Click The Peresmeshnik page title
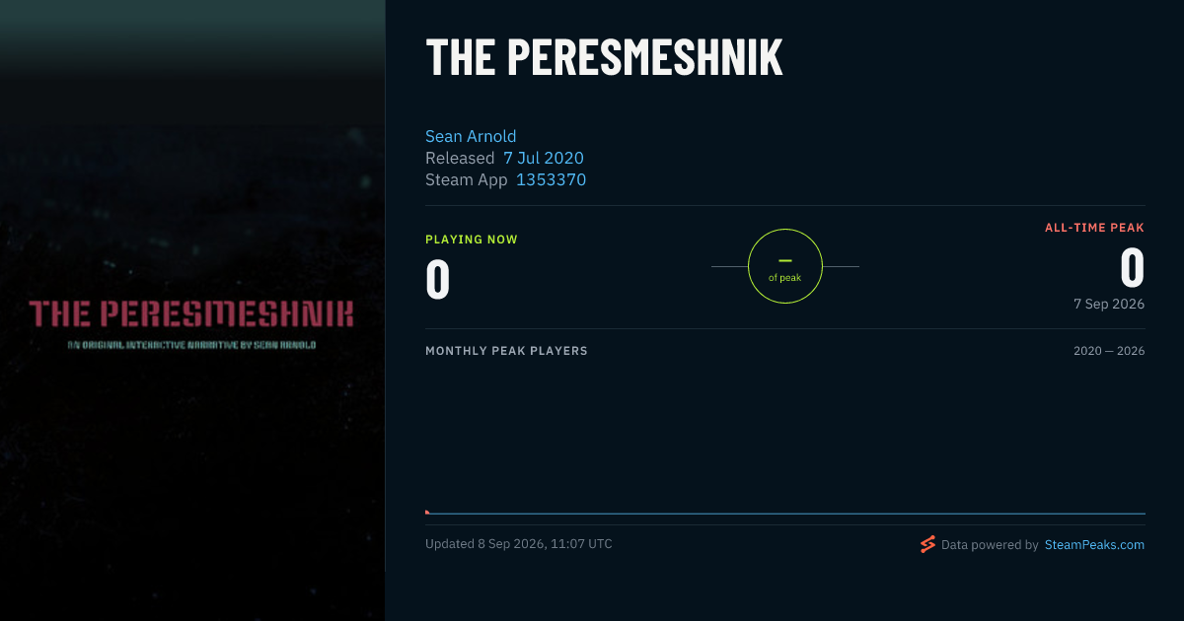1184x621 pixels. click(x=604, y=57)
